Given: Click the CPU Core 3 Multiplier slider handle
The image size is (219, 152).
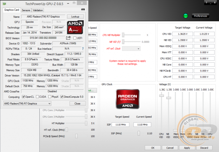Looking at the screenshot, I should [86, 117].
